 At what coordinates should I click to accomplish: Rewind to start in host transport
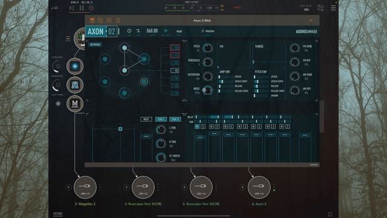[x=71, y=8]
